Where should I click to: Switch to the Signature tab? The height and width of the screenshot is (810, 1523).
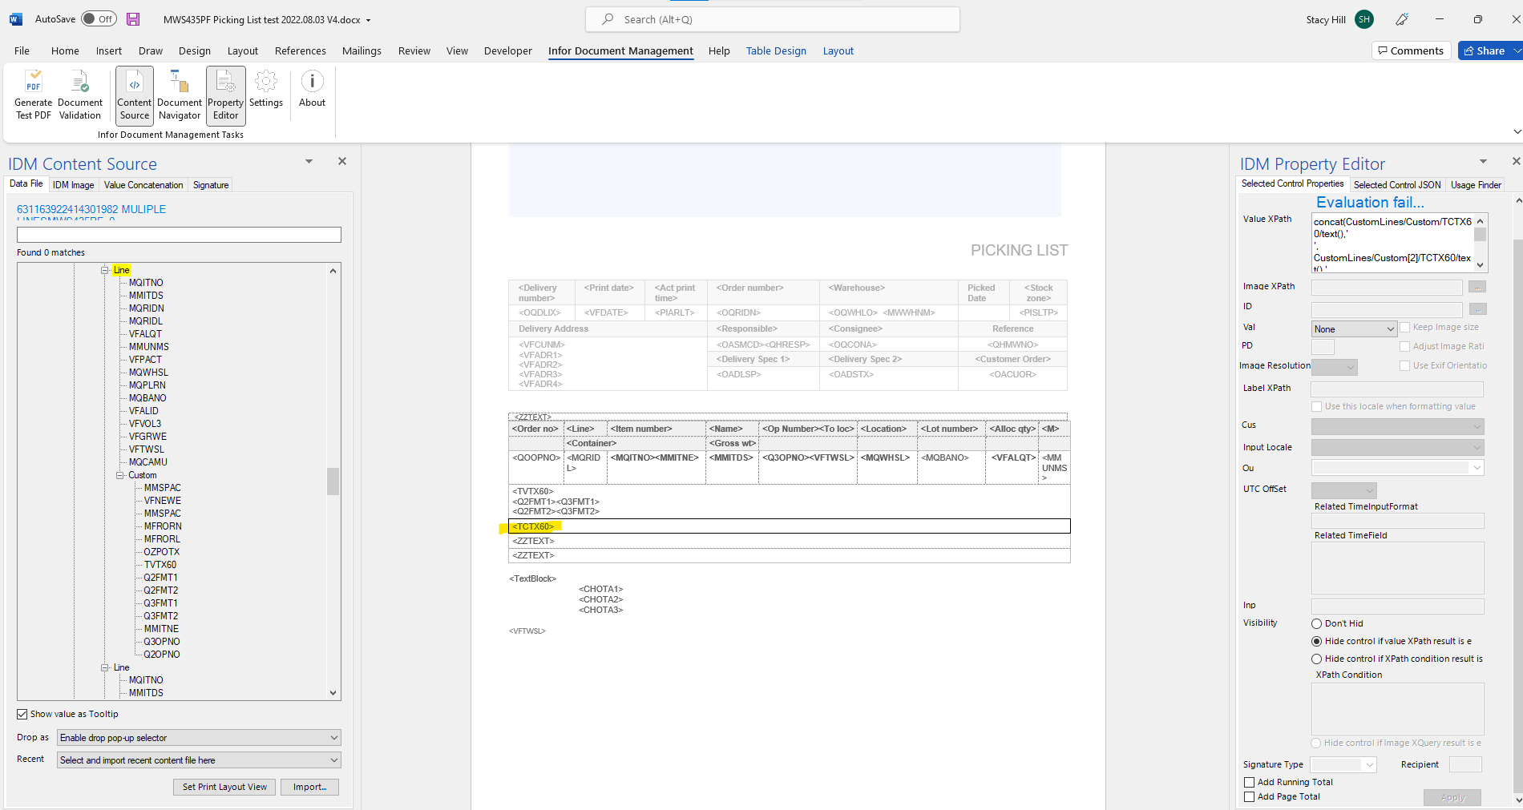tap(211, 185)
